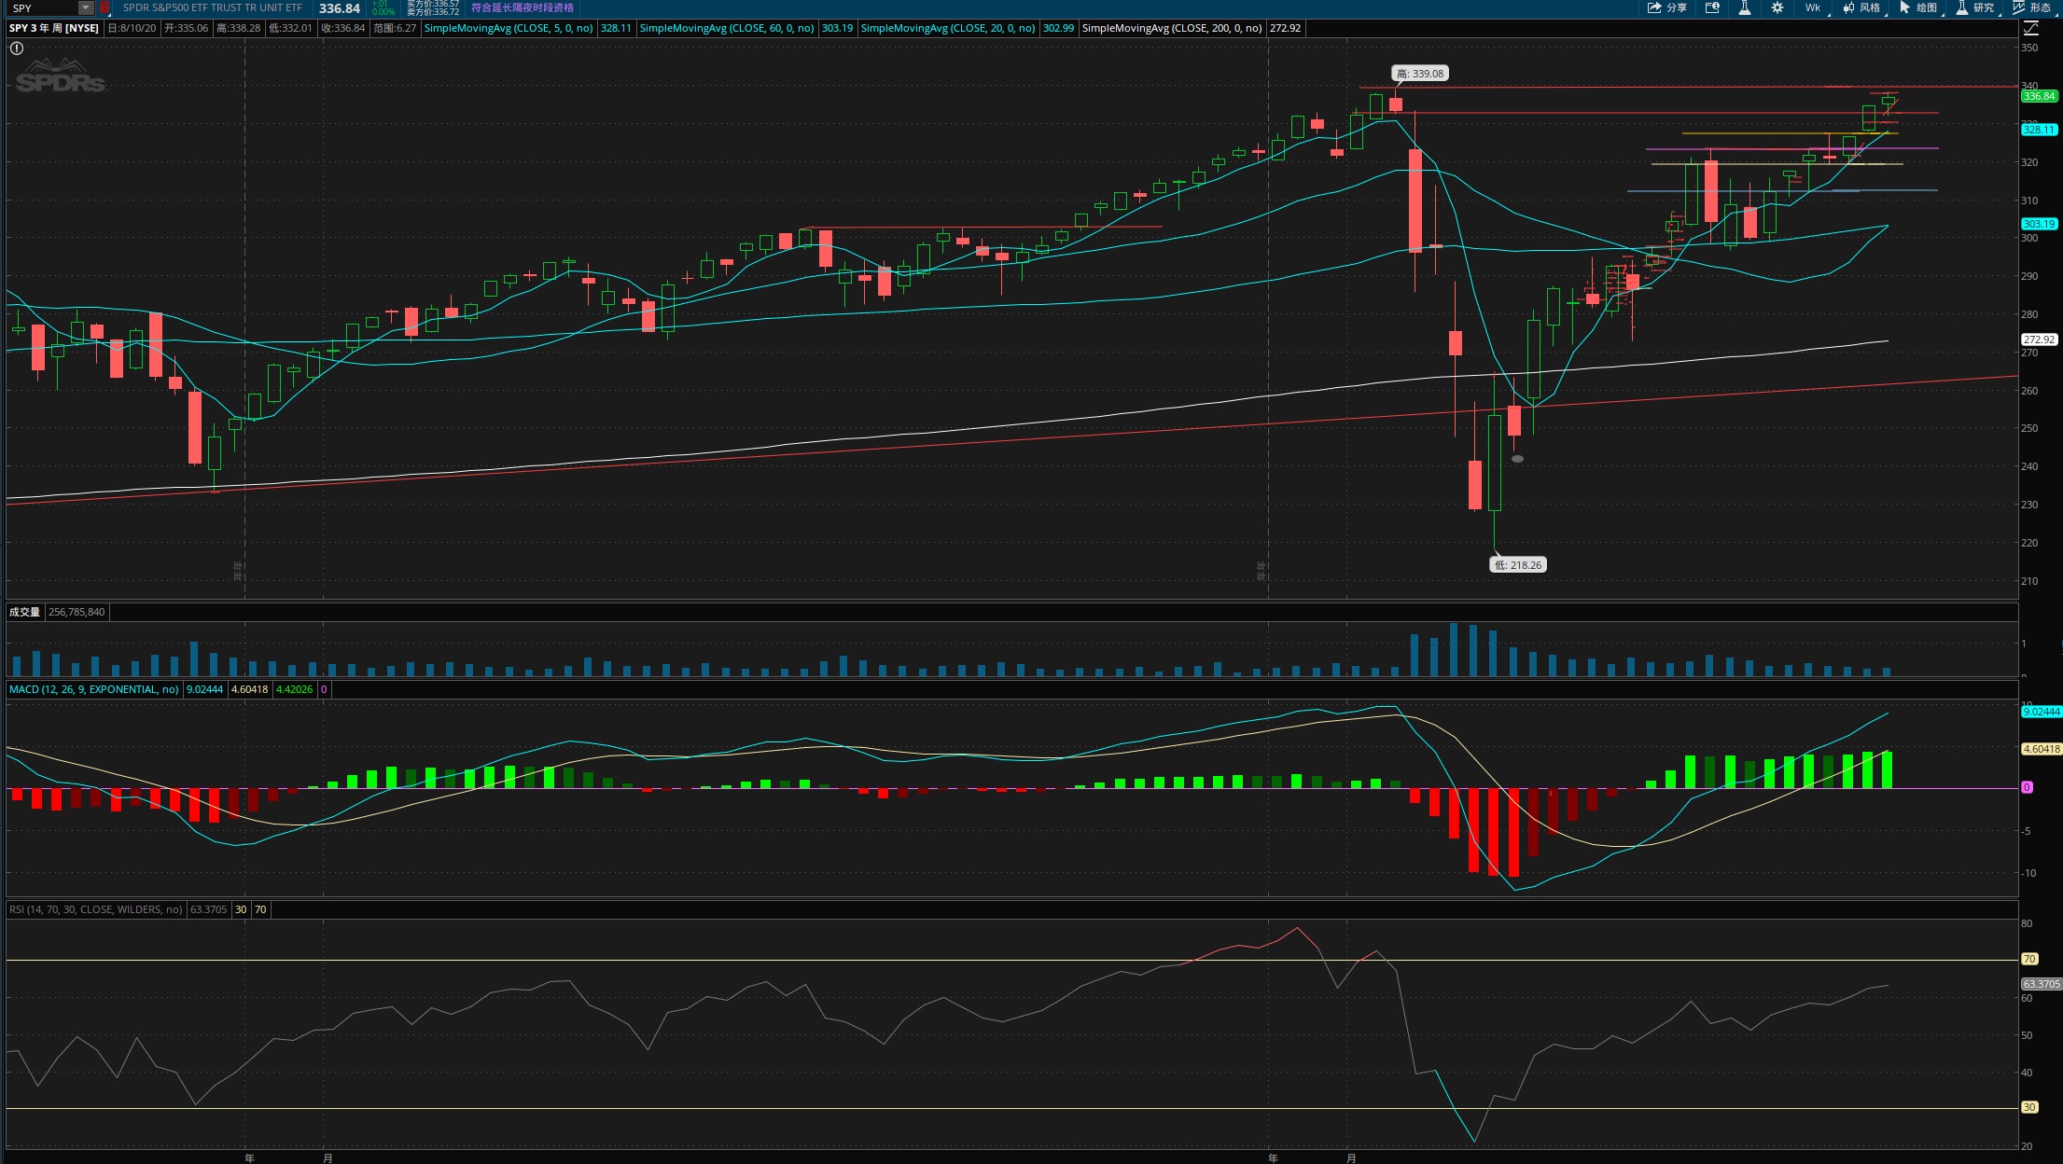Open the 研究 studies menu
This screenshot has height=1164, width=2063.
(1975, 7)
